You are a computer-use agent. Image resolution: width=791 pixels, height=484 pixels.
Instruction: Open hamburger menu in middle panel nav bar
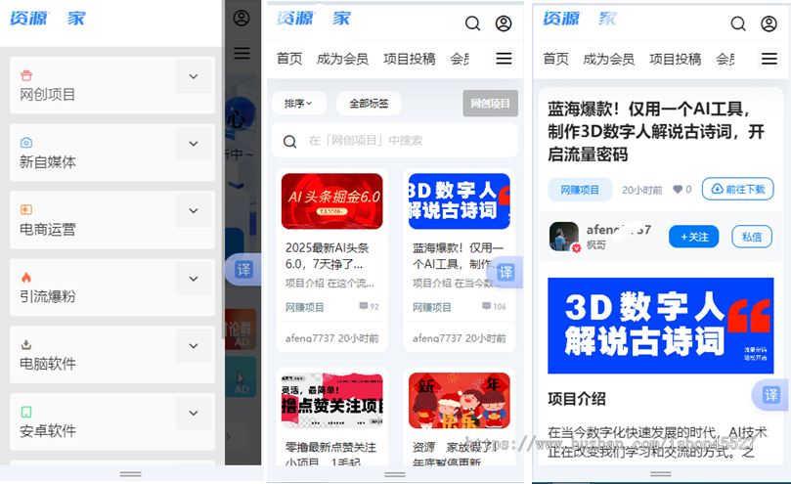click(504, 59)
